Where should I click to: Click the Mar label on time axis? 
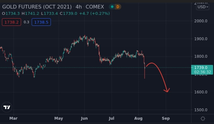[x=13, y=119]
